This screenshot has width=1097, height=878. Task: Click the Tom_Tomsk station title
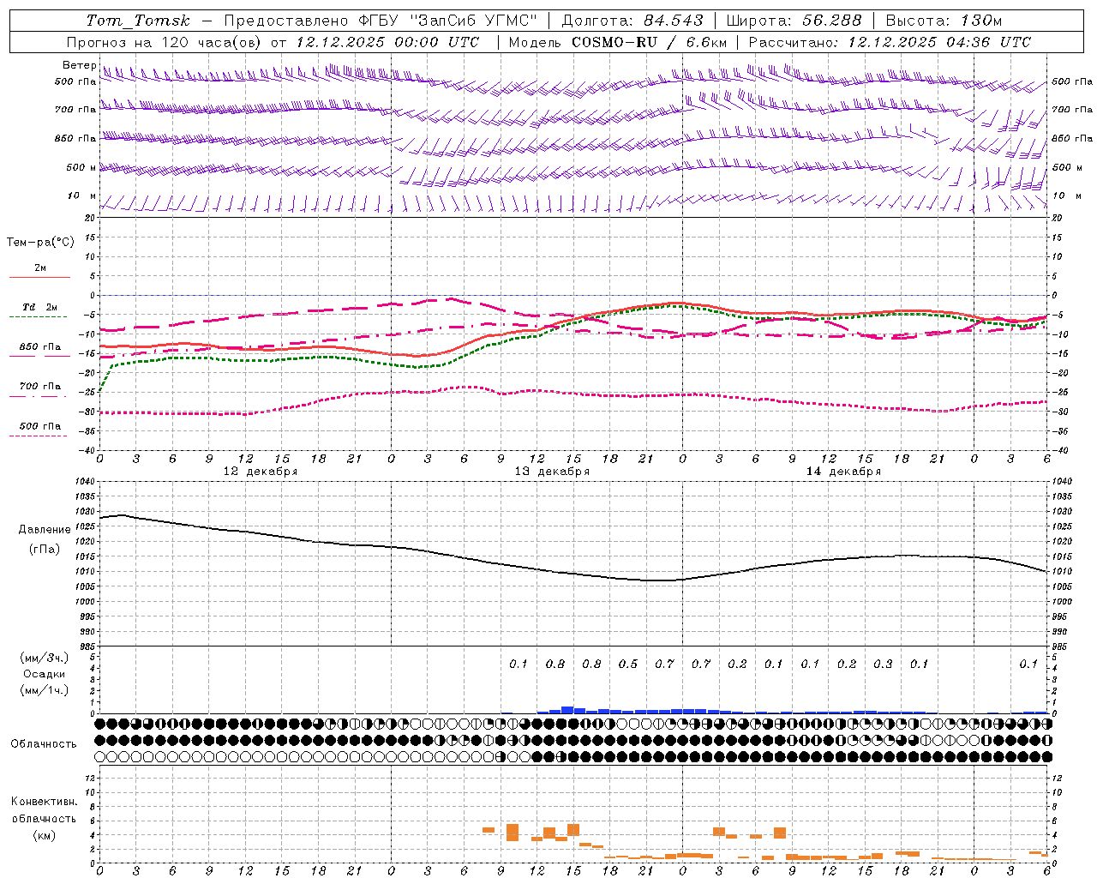click(x=138, y=21)
